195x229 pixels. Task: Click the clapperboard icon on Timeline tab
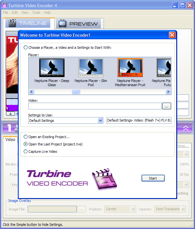12,23
